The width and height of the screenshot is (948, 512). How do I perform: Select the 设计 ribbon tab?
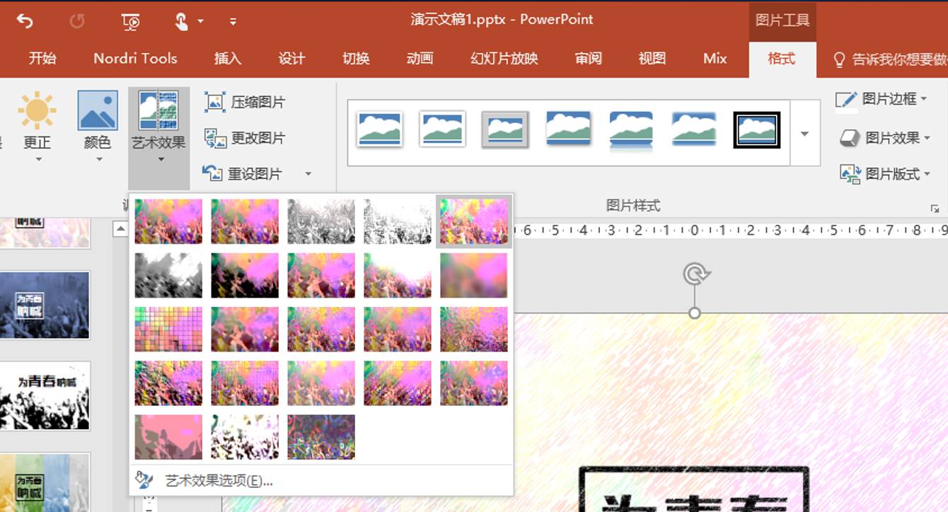(x=291, y=59)
